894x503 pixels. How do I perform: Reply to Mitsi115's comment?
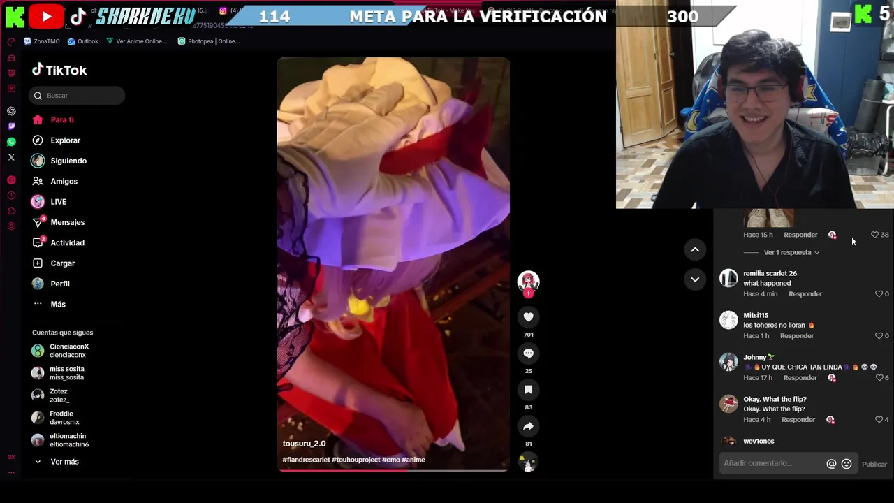[797, 336]
